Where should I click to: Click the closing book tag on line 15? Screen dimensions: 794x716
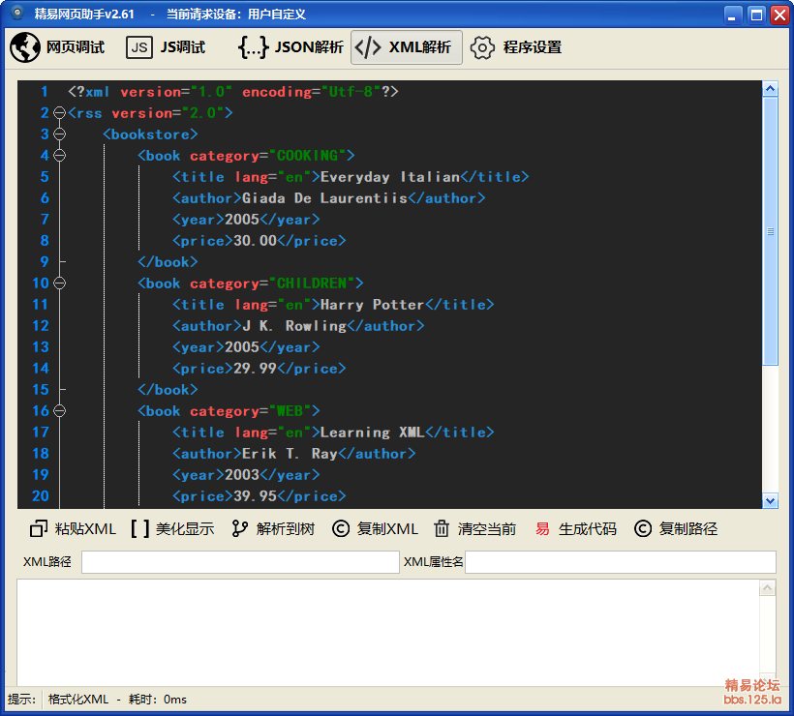[x=168, y=390]
